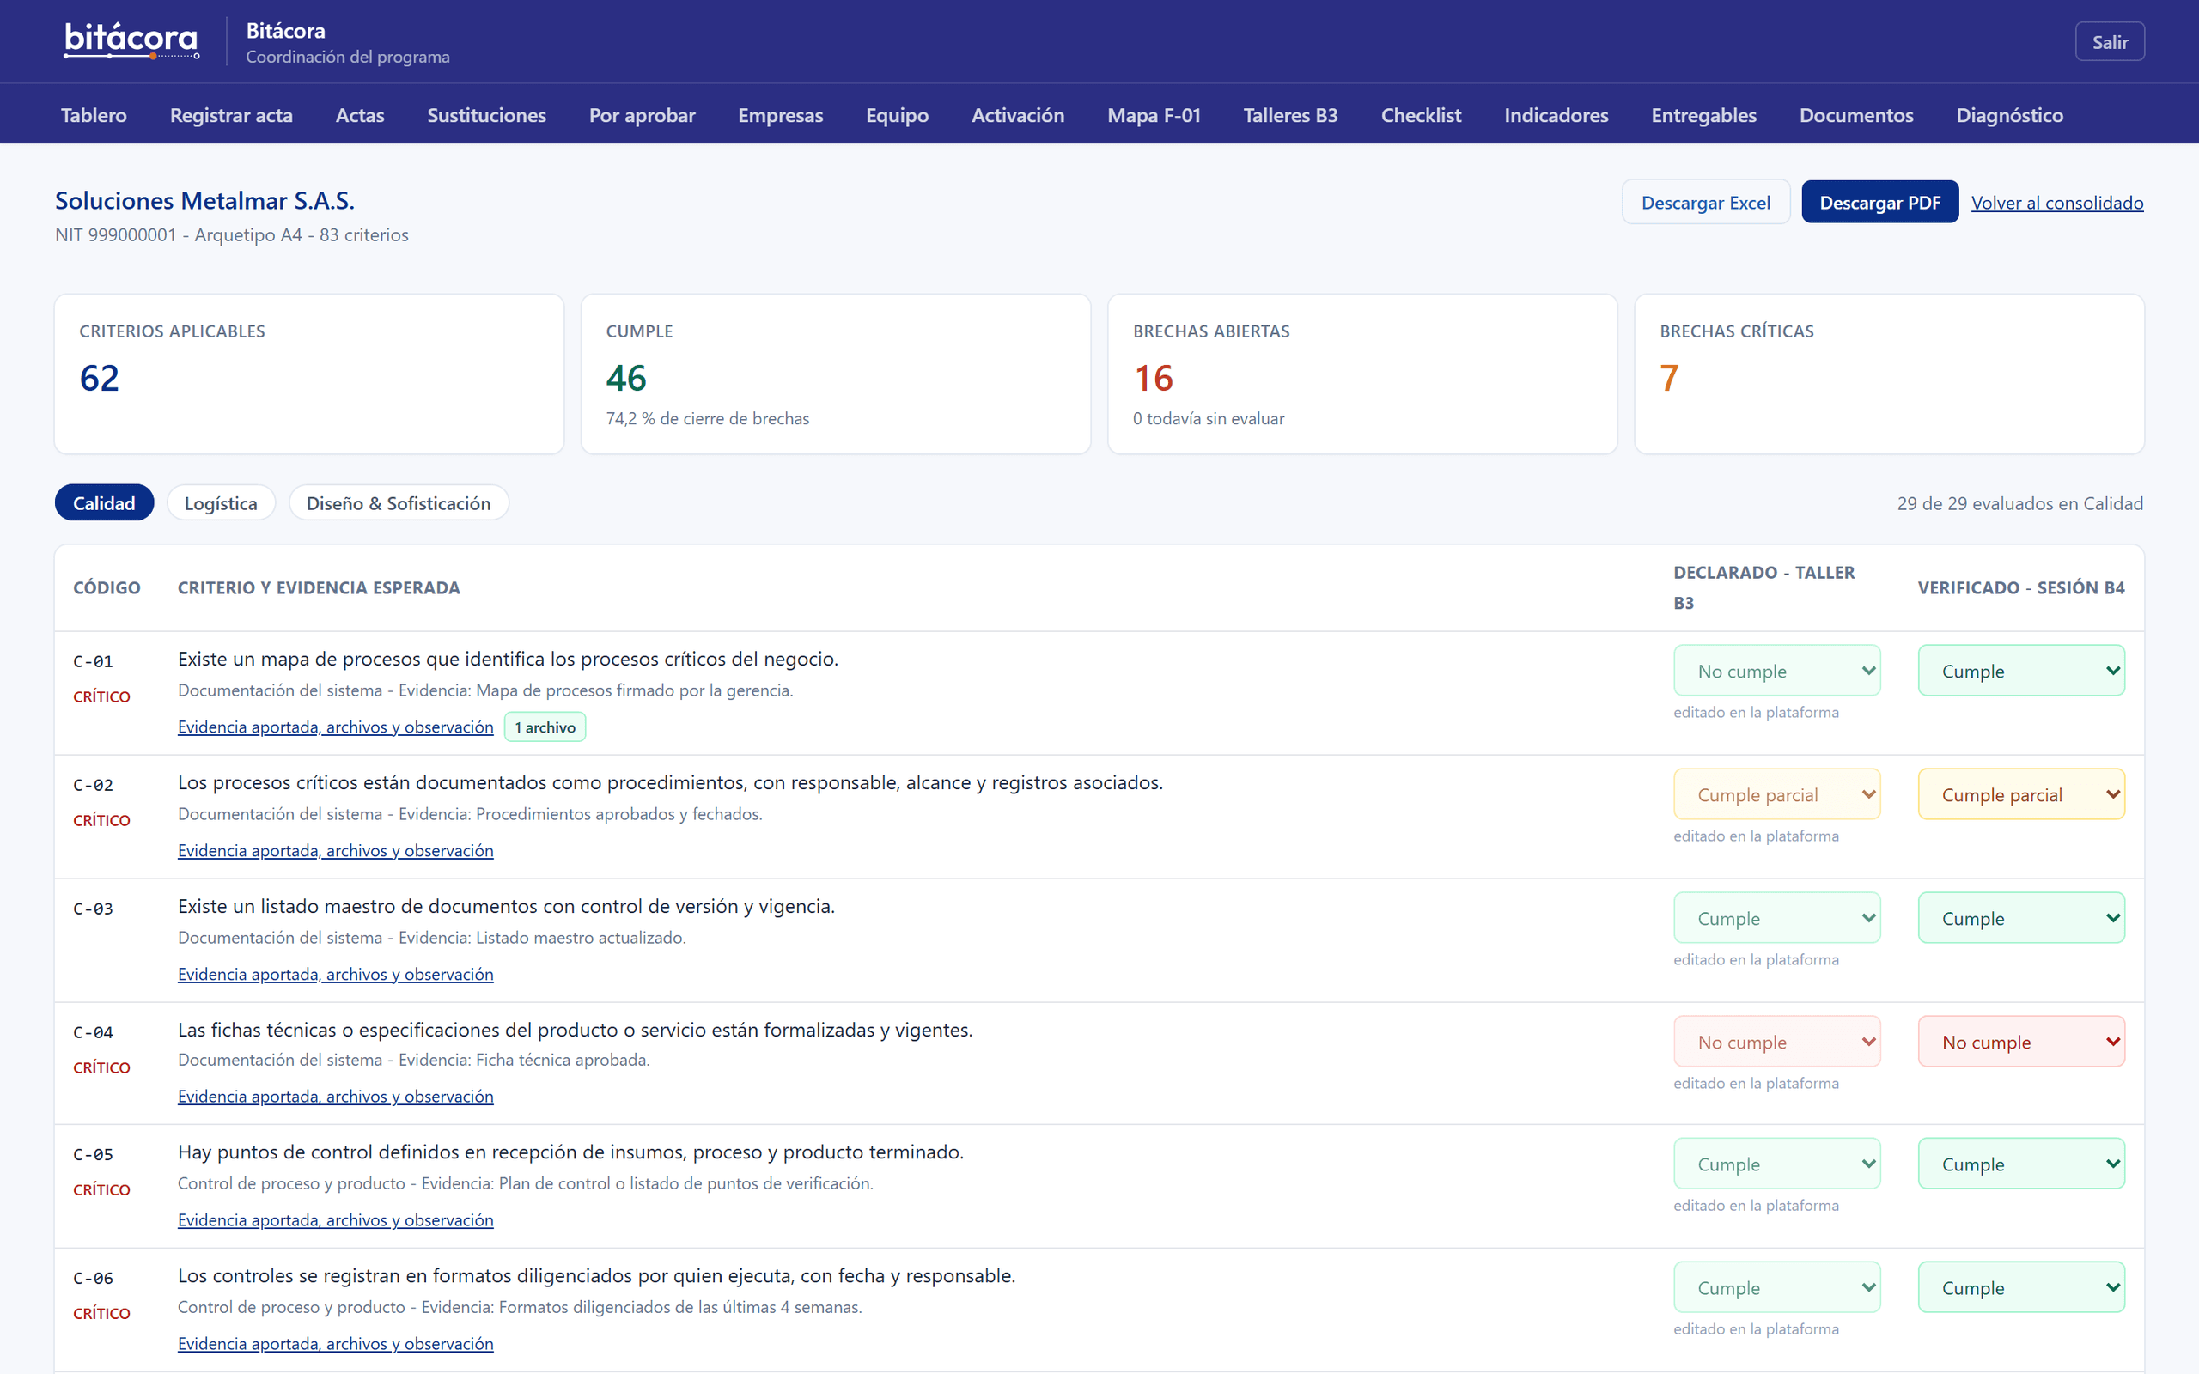
Task: Open Sustituciones in the navigation bar
Action: coord(486,115)
